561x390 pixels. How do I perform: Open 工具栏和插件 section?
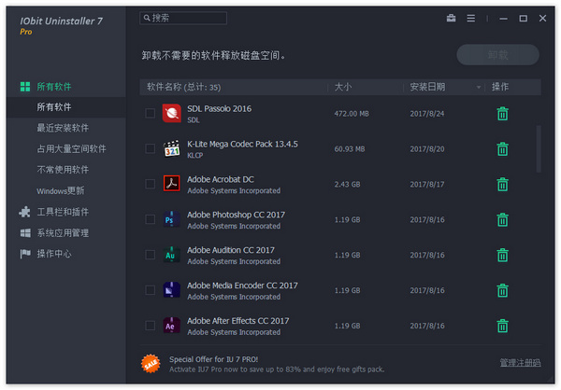63,212
